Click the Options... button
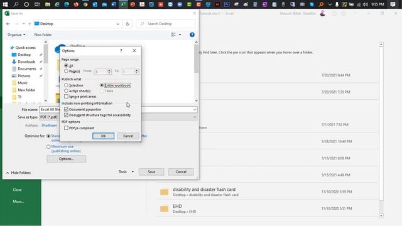This screenshot has height=226, width=402. click(67, 159)
